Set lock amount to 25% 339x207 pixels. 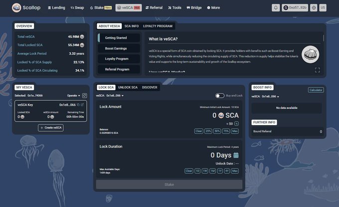click(208, 131)
